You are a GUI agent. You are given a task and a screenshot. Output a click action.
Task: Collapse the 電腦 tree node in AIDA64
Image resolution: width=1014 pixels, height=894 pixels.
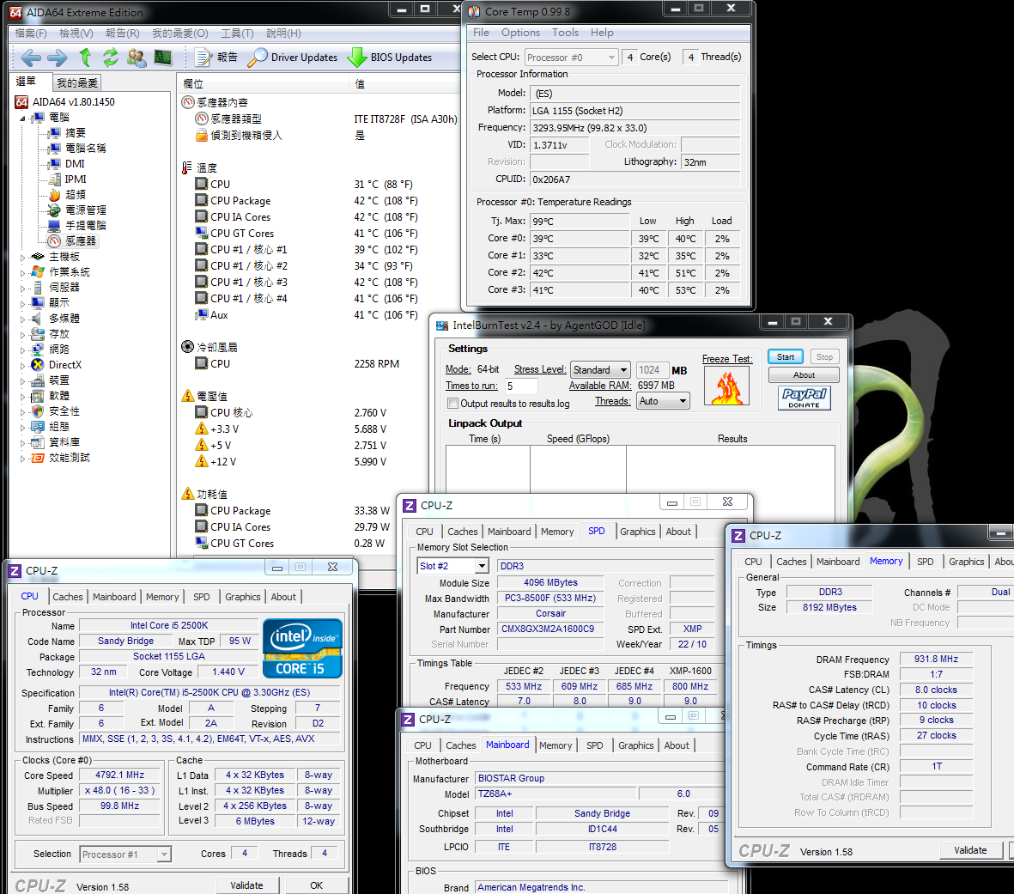22,119
